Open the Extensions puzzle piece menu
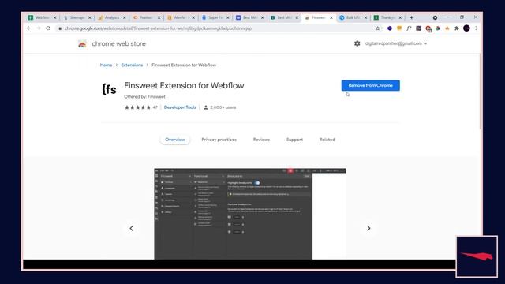The width and height of the screenshot is (505, 284). [457, 28]
